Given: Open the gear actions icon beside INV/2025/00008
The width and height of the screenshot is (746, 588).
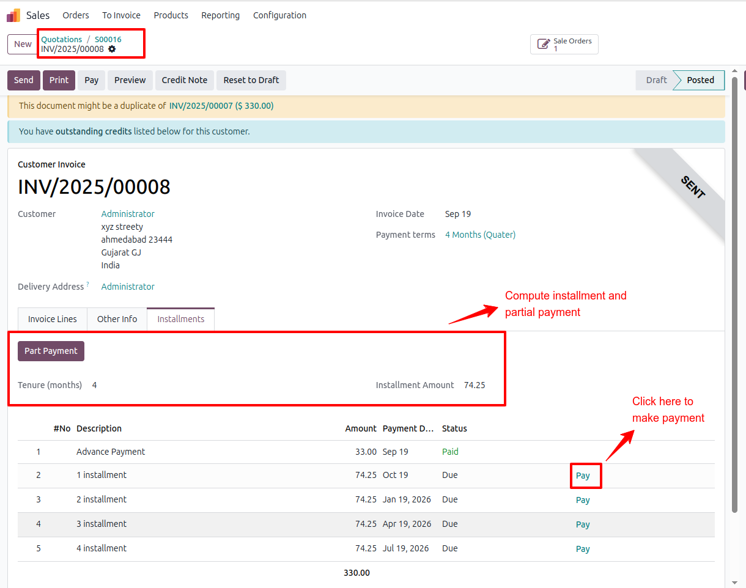Looking at the screenshot, I should (x=112, y=49).
